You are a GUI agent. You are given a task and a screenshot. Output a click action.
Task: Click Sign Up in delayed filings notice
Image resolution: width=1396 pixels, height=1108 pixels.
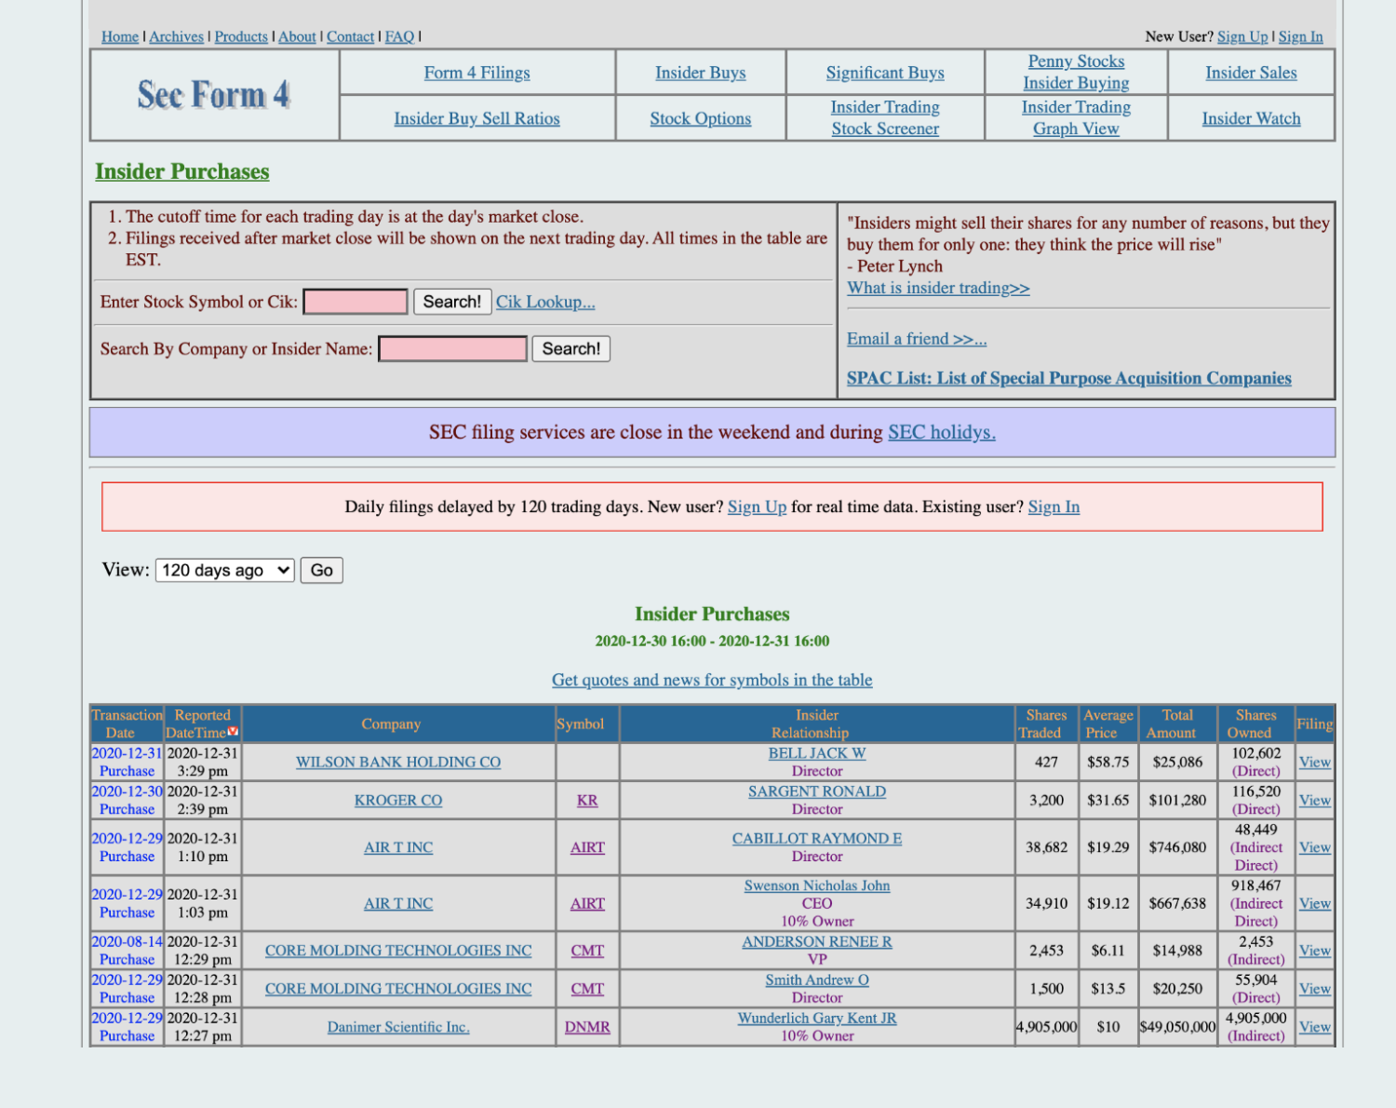point(757,507)
